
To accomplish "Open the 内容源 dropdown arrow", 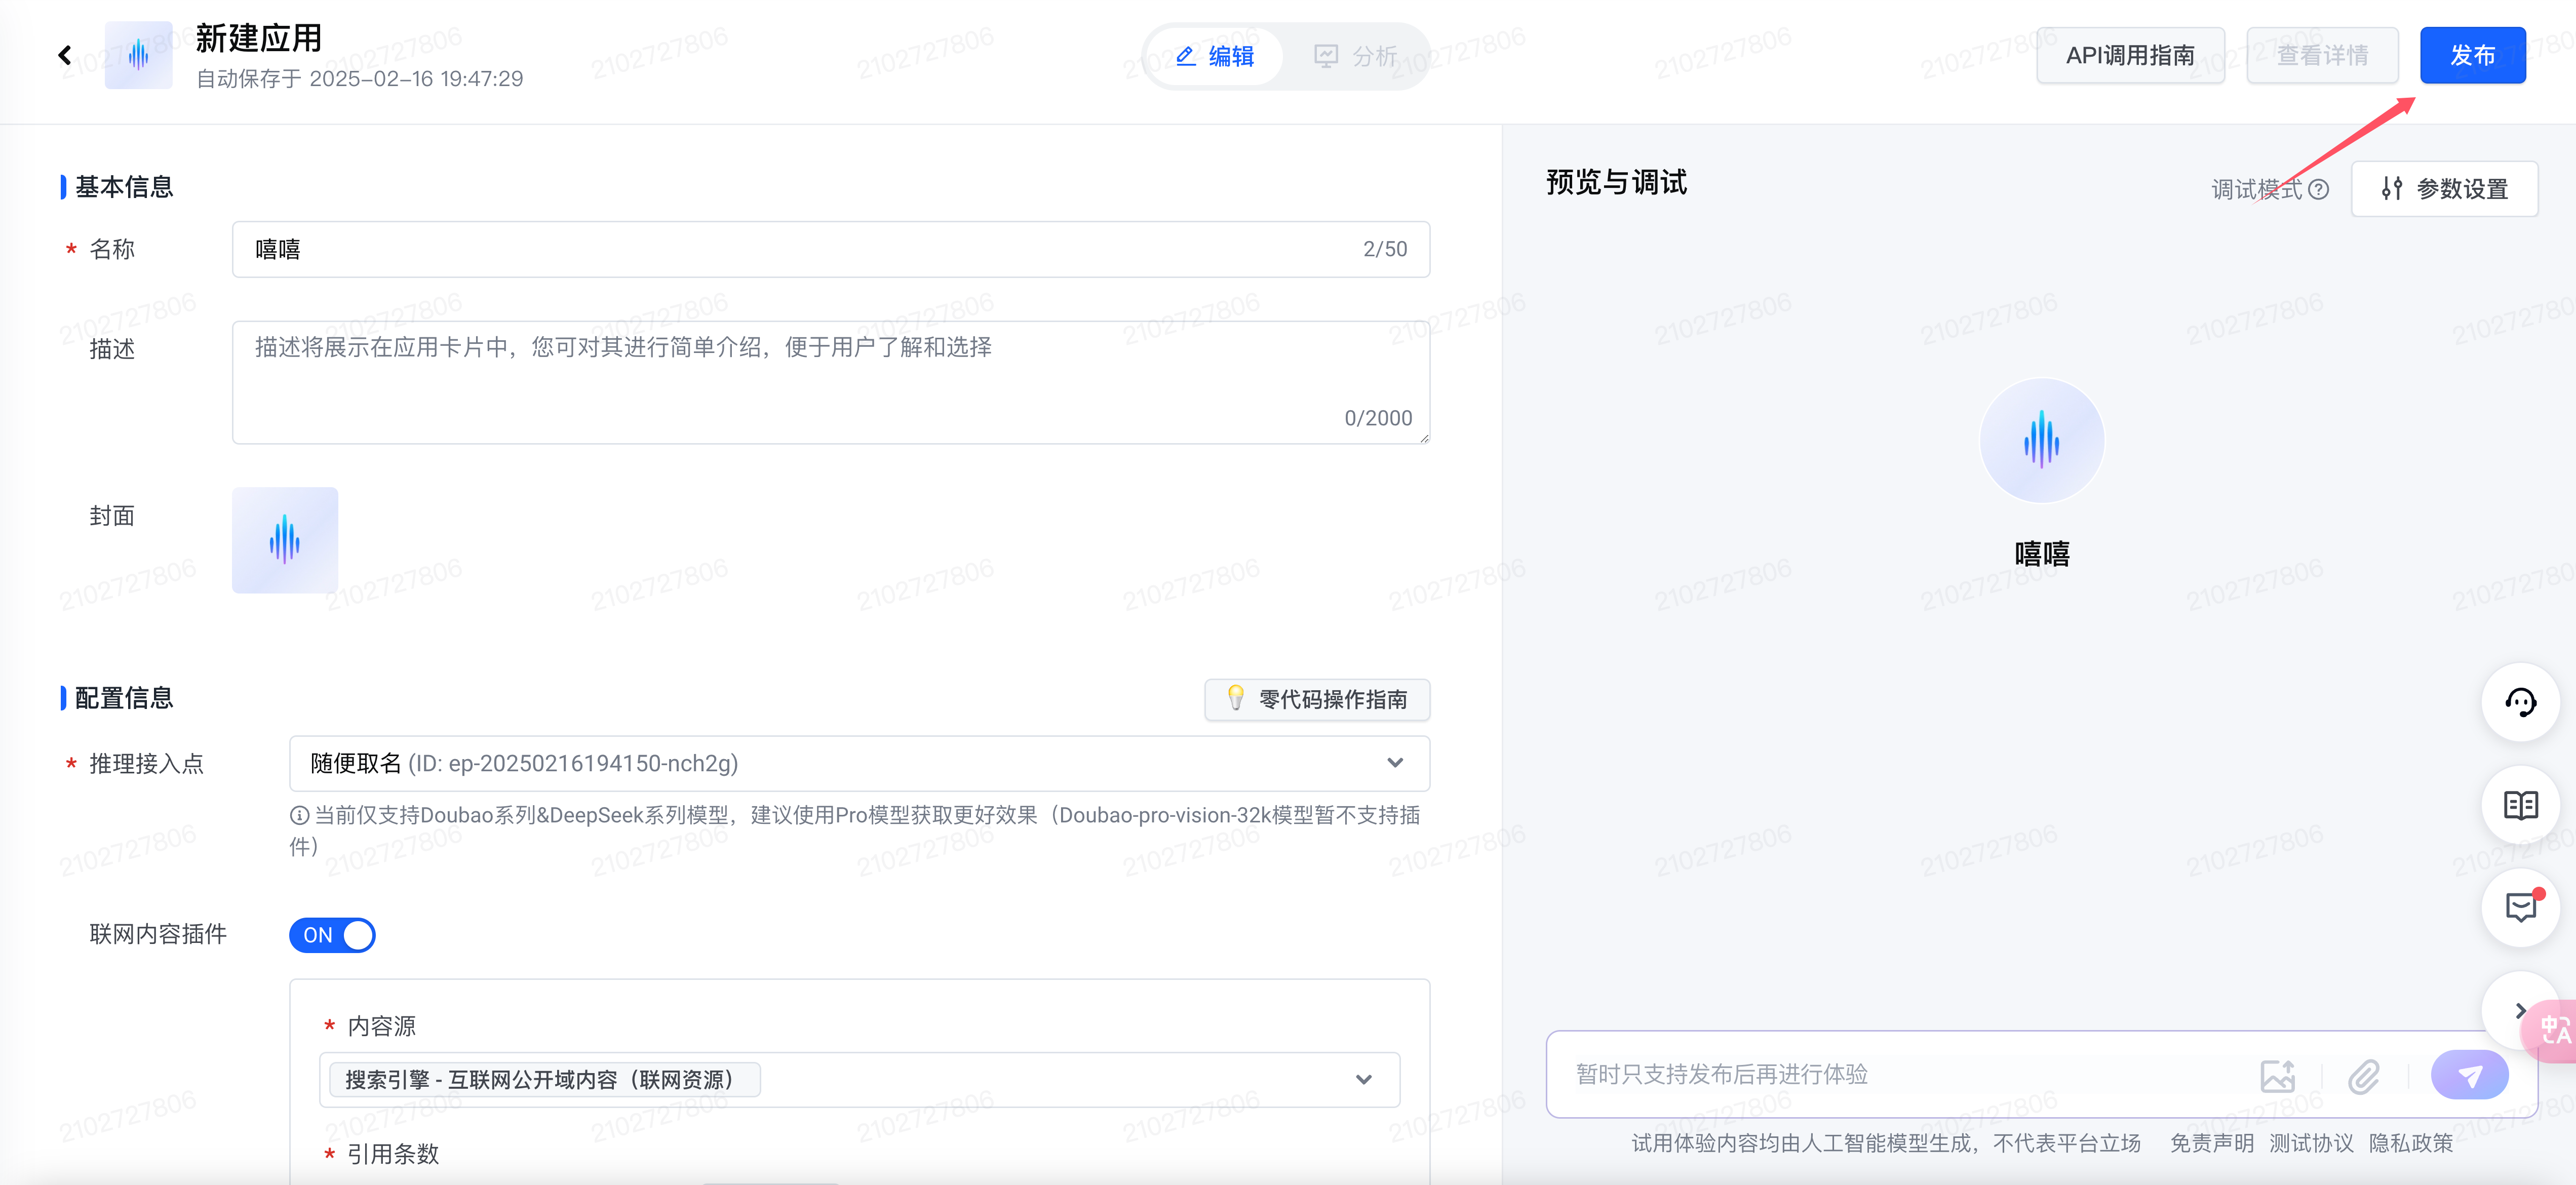I will click(1363, 1080).
